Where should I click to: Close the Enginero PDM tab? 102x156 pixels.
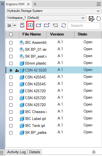(x=28, y=4)
